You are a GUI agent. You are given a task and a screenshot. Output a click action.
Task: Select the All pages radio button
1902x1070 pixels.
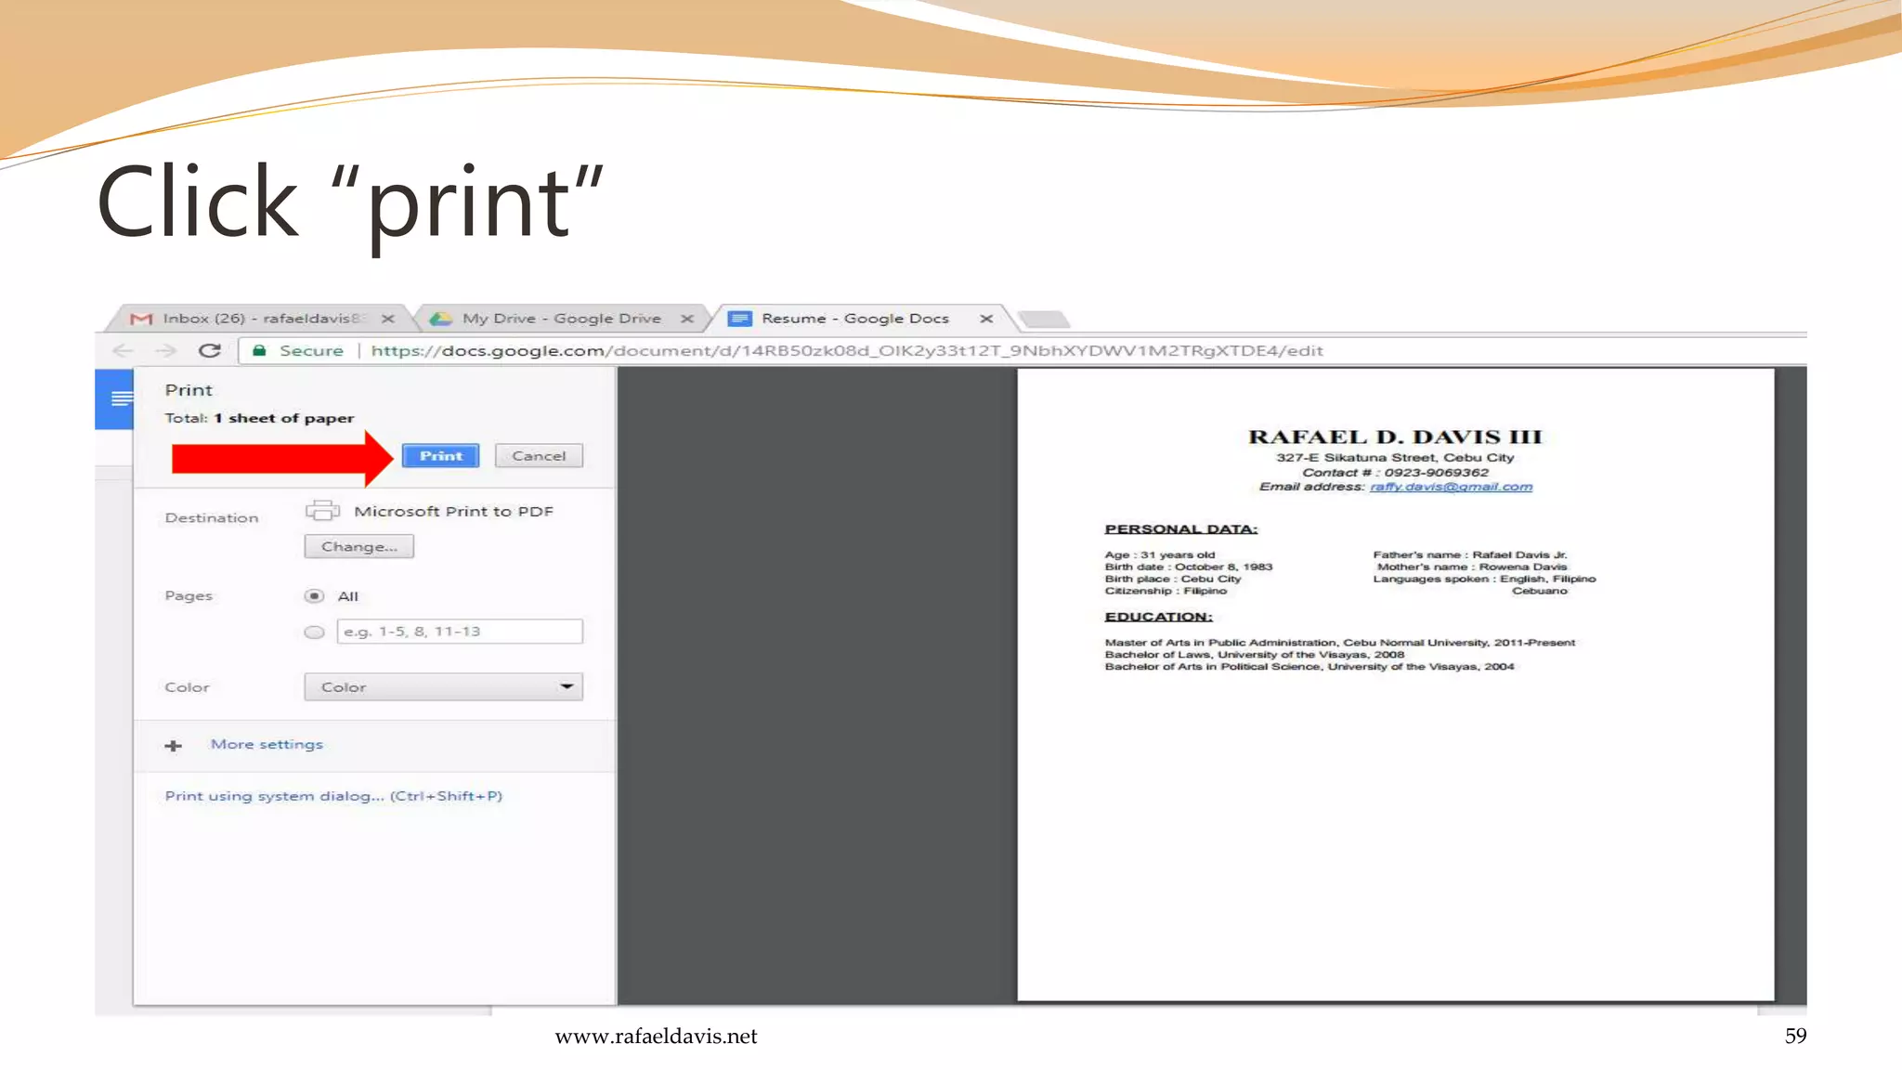coord(314,596)
